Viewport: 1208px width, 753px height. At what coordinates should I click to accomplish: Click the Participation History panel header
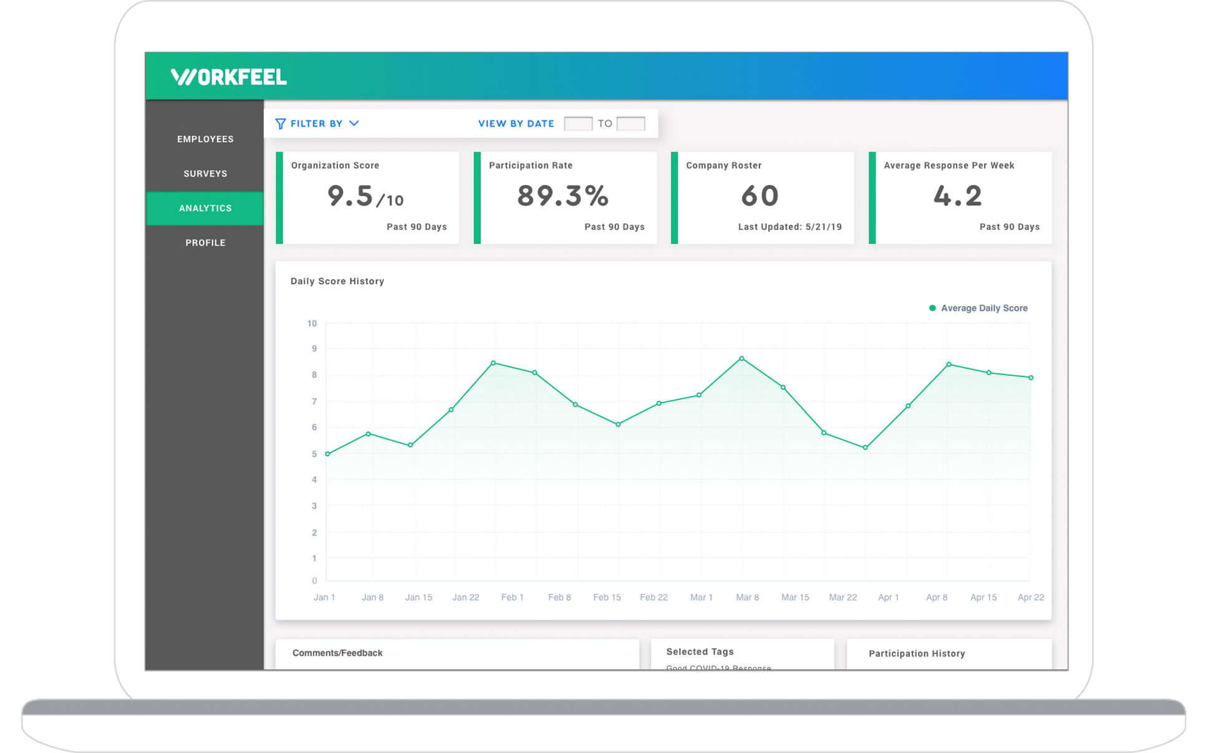916,653
